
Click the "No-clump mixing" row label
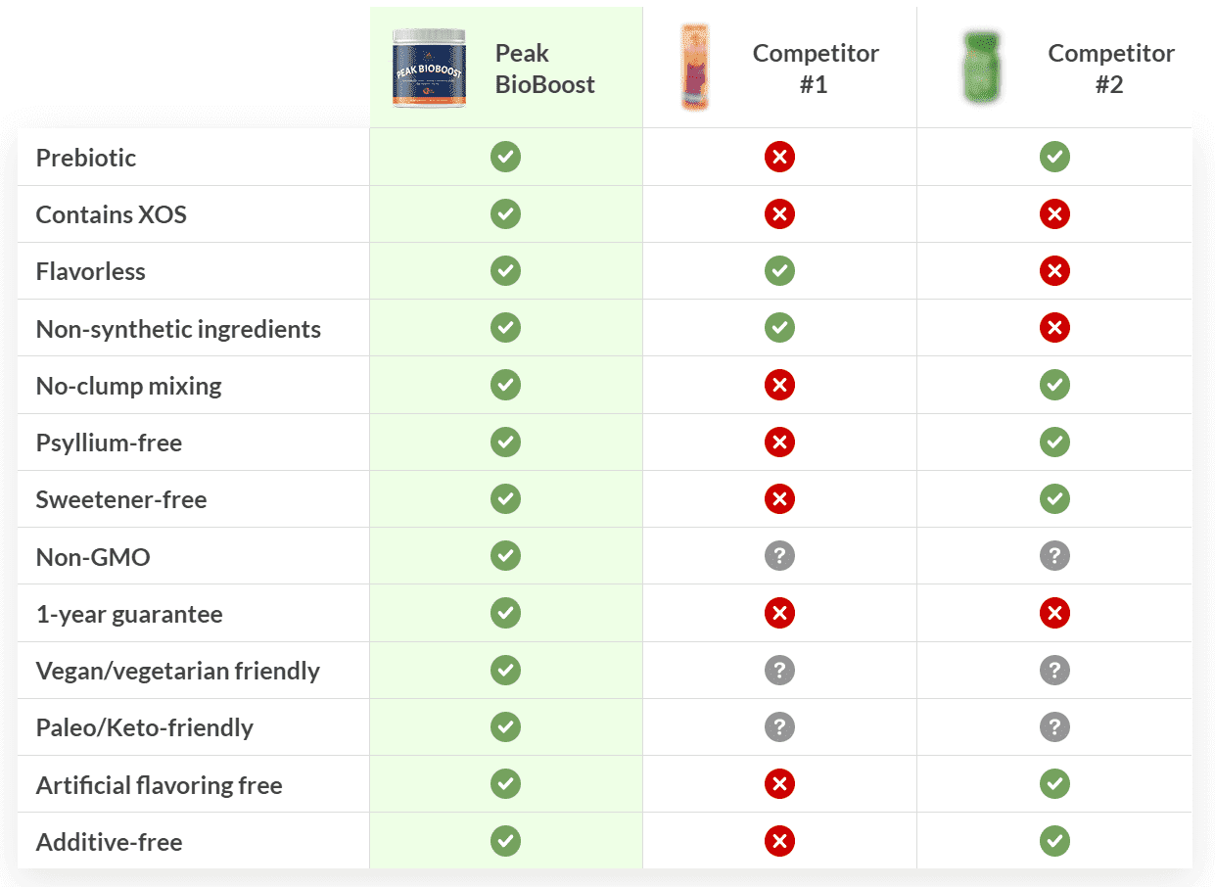coord(128,386)
